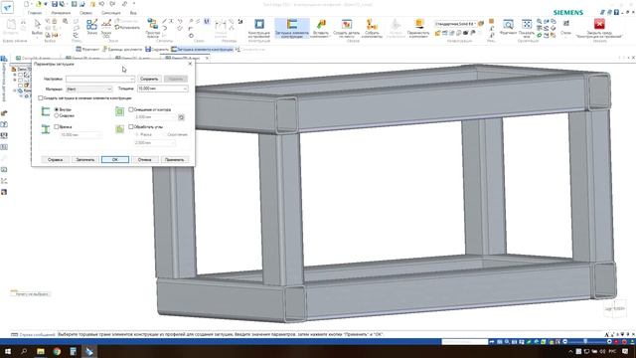Click the Фрагмент button in the command bar
Viewport: 636px width, 358px height.
pyautogui.click(x=87, y=49)
